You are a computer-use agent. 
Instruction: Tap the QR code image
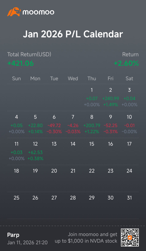130,238
